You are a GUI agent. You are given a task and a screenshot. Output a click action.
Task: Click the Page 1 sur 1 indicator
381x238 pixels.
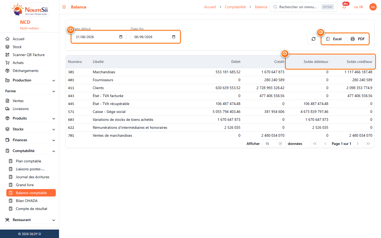(x=341, y=144)
